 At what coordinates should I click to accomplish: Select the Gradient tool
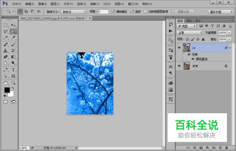(13, 57)
